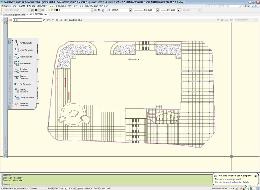The image size is (260, 190).
Task: Switch to 20100712 평면계획.dwg drawing tab
Action: pos(37,14)
